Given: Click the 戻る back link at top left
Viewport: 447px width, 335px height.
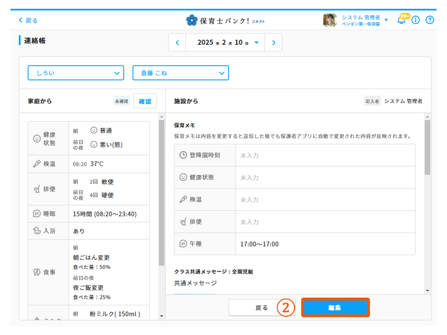Looking at the screenshot, I should (28, 20).
